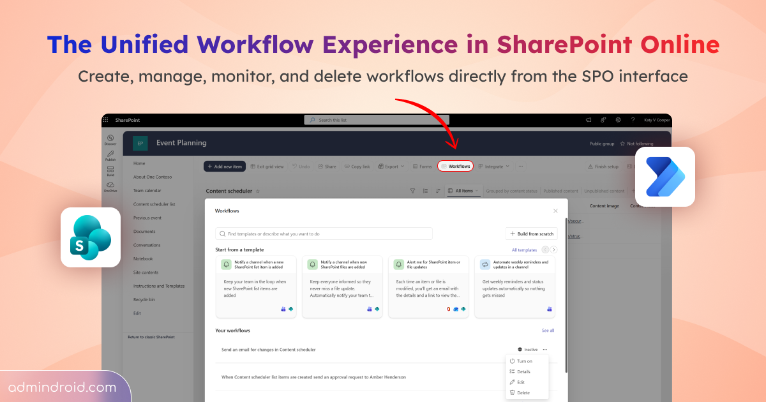
Task: Click the help question mark icon
Action: point(633,120)
